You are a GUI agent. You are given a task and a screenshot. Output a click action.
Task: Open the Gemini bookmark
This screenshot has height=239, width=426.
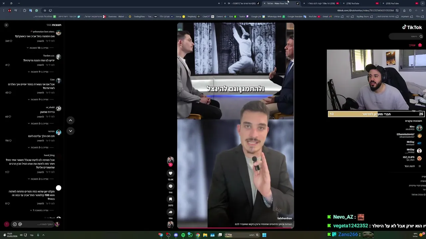click(221, 16)
